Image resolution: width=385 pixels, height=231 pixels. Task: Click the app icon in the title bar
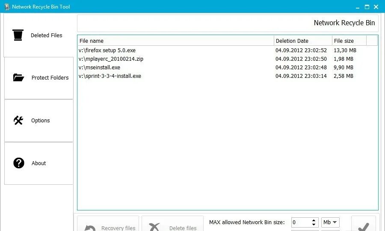click(7, 6)
